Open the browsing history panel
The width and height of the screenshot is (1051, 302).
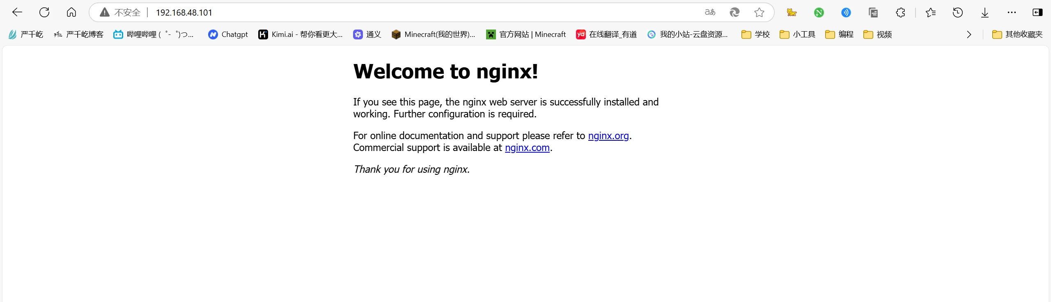(x=957, y=13)
